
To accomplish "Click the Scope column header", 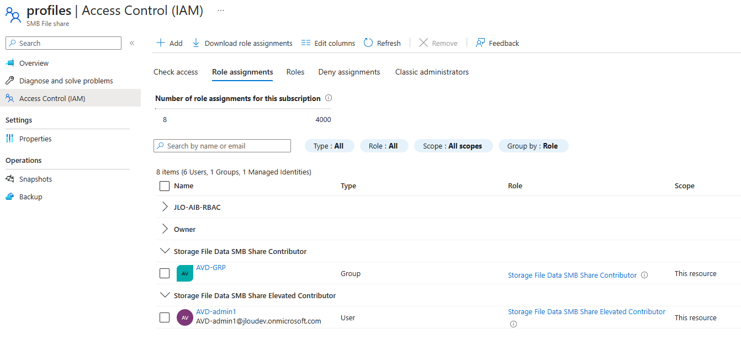I will coord(685,186).
